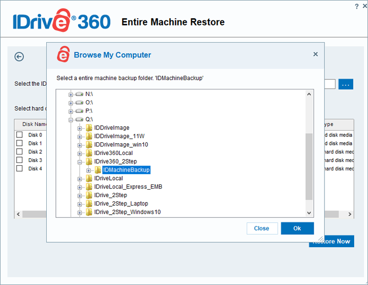This screenshot has height=285, width=368.
Task: Click the IDrive_2Step_Laptop folder icon
Action: [x=89, y=204]
